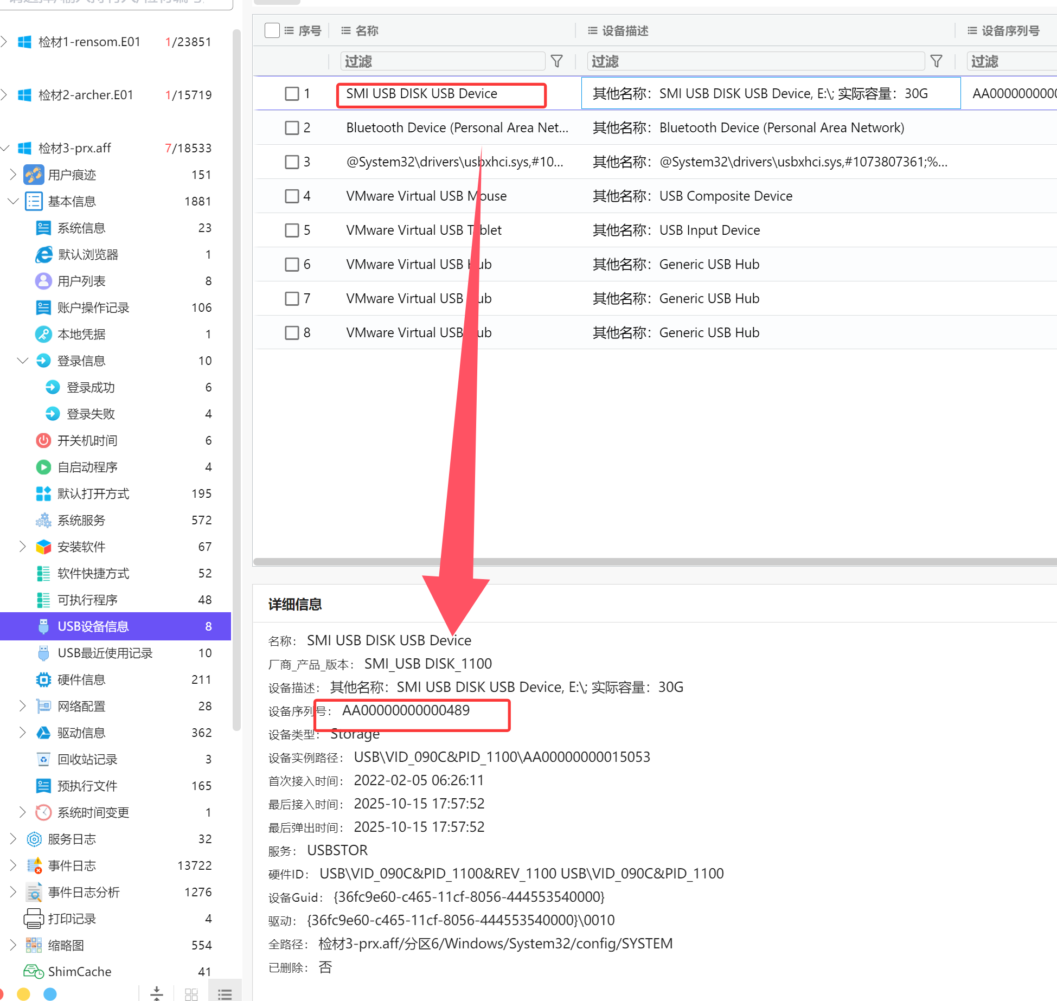1057x1001 pixels.
Task: Select the 系统服务 sidebar entry
Action: 81,520
